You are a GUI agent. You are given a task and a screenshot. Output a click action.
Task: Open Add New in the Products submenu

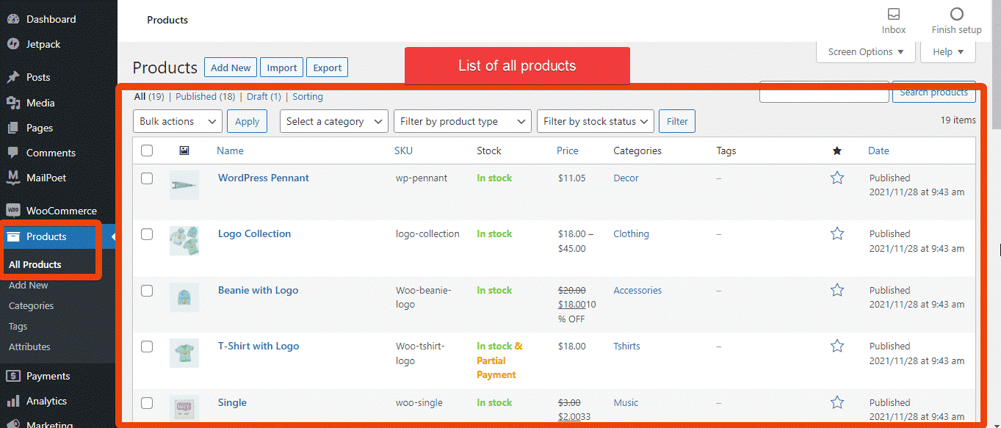(29, 285)
